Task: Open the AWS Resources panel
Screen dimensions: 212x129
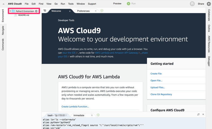Action: [209, 44]
